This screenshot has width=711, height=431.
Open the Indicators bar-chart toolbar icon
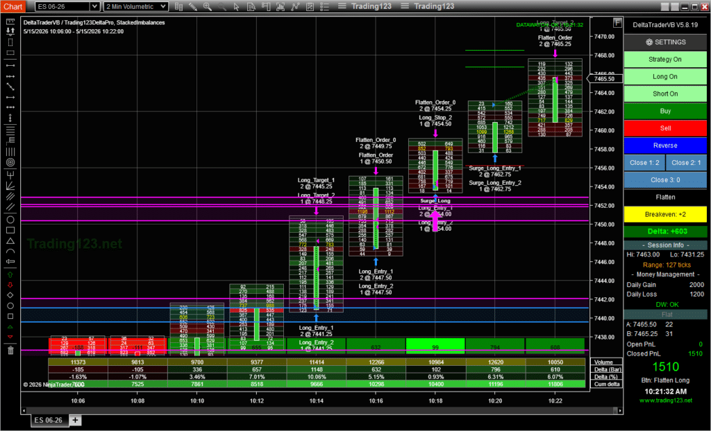tap(281, 6)
